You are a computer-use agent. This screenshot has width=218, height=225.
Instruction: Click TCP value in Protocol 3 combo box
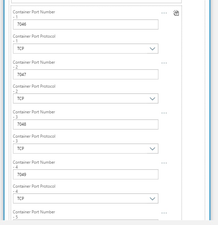point(21,149)
